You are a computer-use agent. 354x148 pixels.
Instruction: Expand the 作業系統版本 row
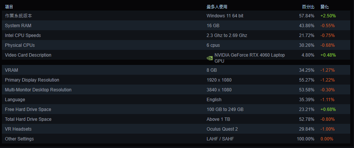pyautogui.click(x=176, y=16)
